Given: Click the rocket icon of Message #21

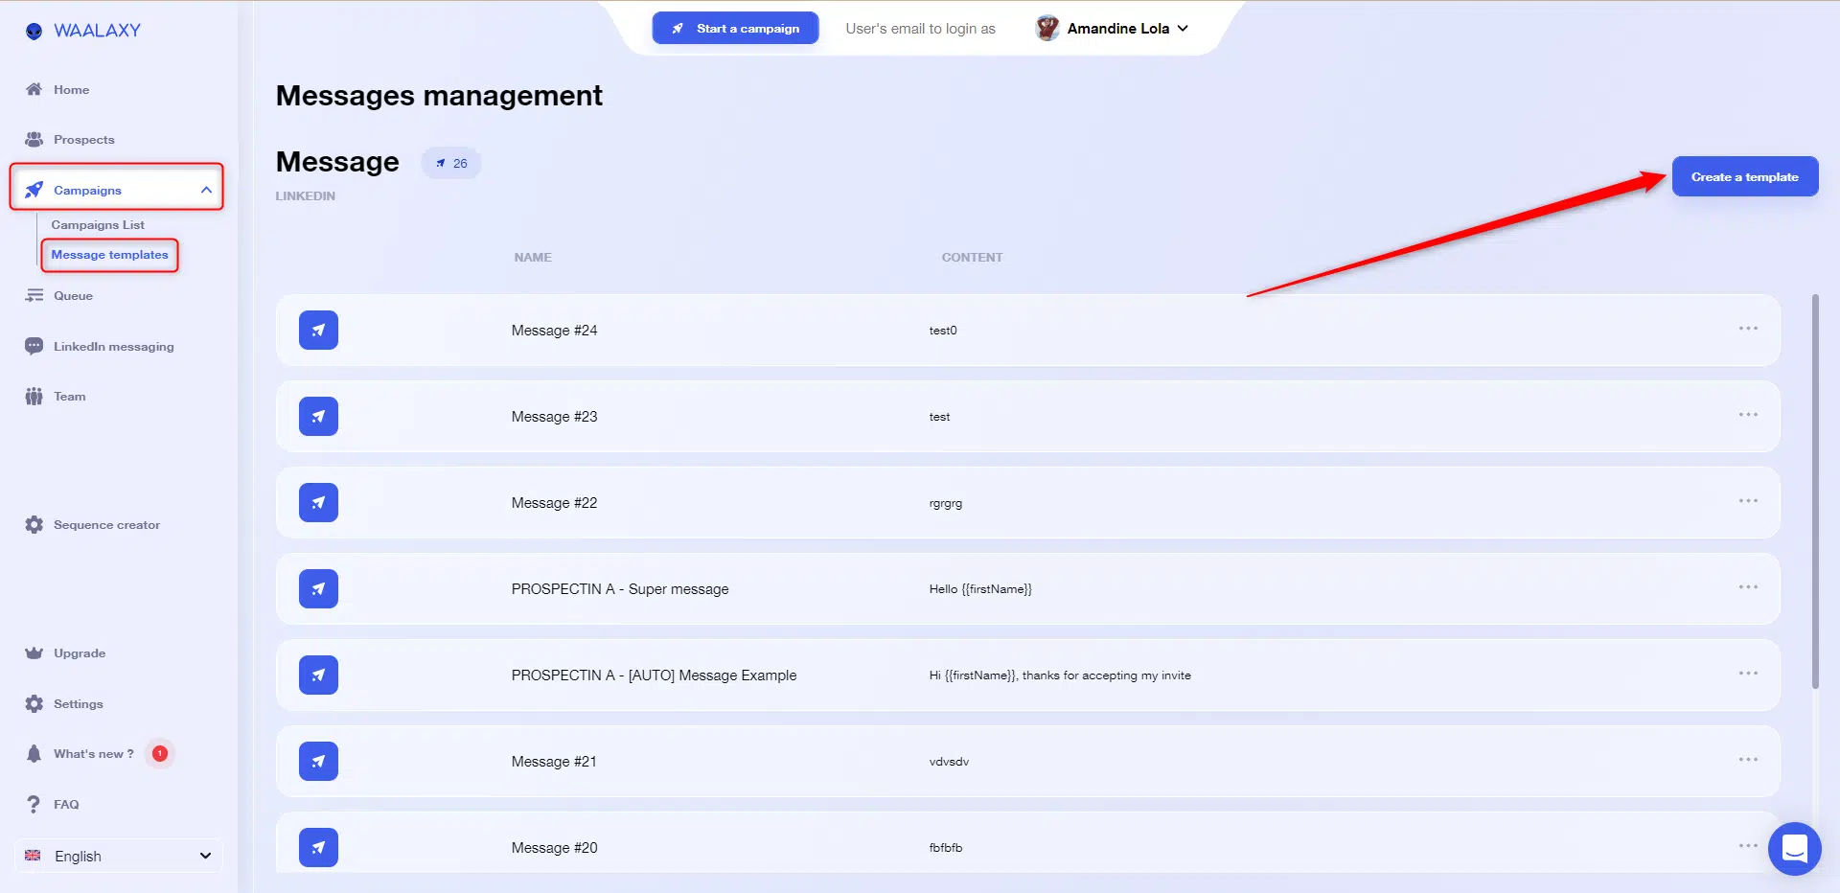Looking at the screenshot, I should click(x=318, y=761).
